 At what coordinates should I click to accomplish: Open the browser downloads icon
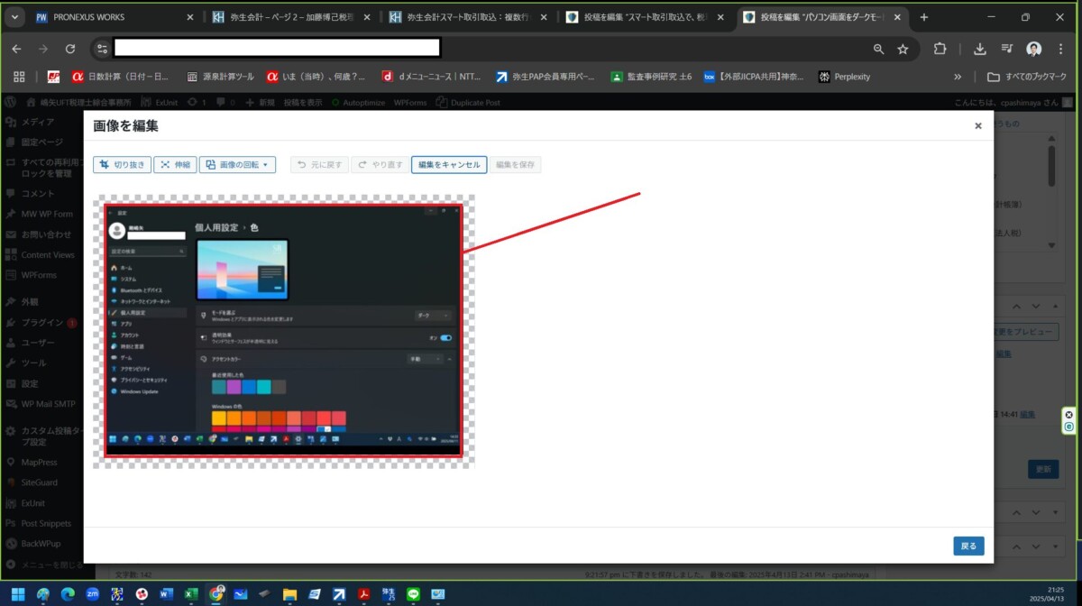pyautogui.click(x=980, y=49)
